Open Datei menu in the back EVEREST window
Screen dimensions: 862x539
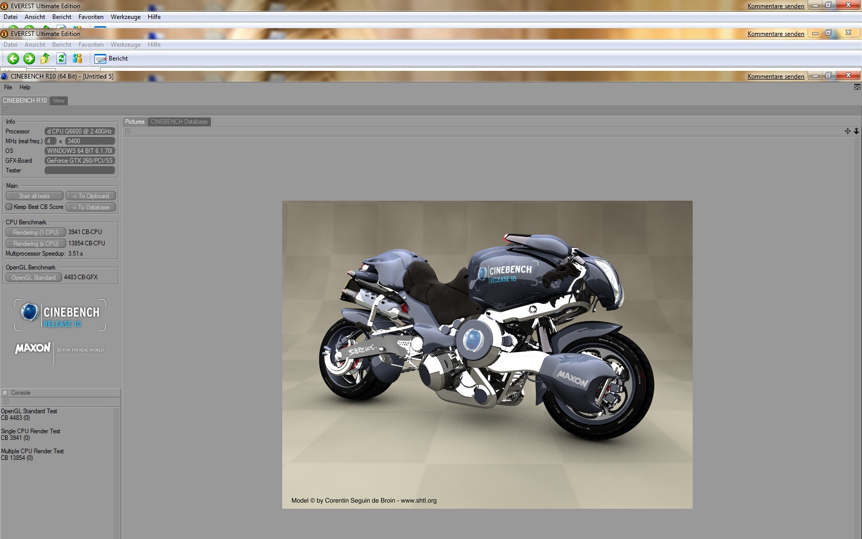click(x=10, y=17)
